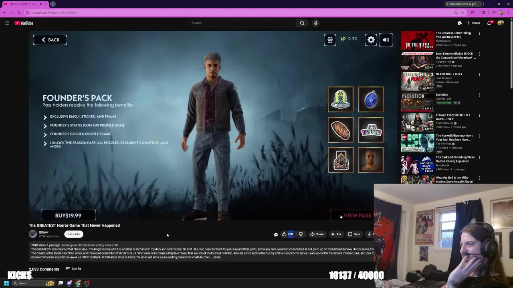
Task: Click the #silenthill hashtag link
Action: pos(111,245)
